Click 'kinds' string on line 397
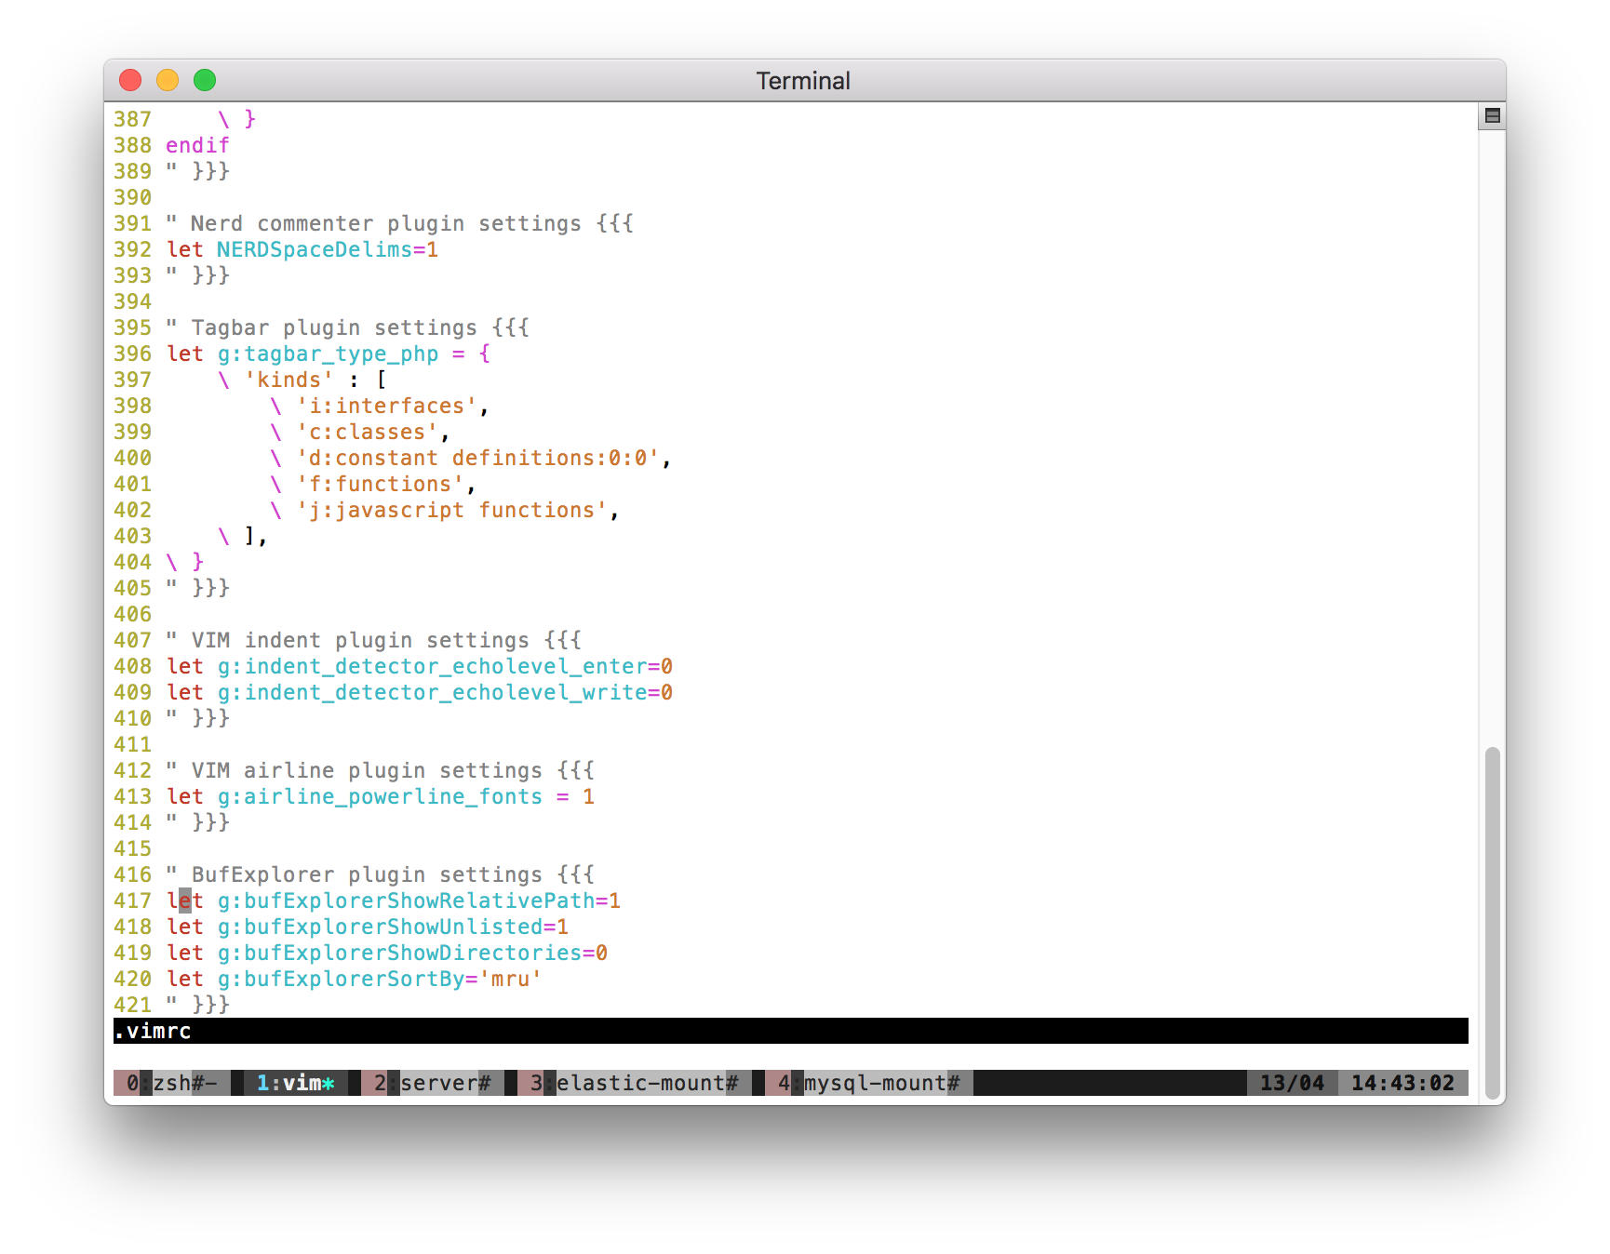Image resolution: width=1610 pixels, height=1254 pixels. (x=288, y=380)
